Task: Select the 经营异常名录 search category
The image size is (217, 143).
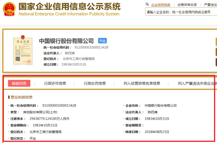Action: click(187, 5)
